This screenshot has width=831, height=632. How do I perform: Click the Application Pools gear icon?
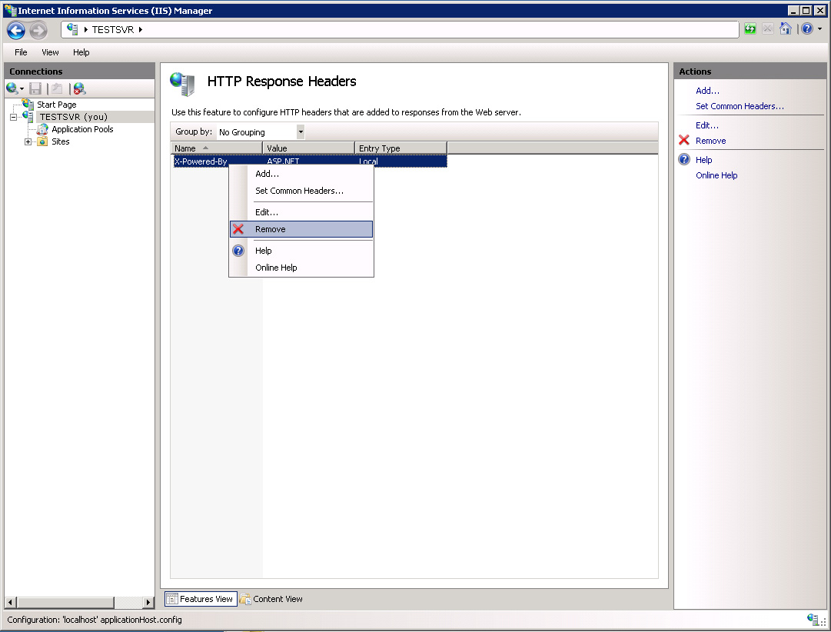click(42, 129)
